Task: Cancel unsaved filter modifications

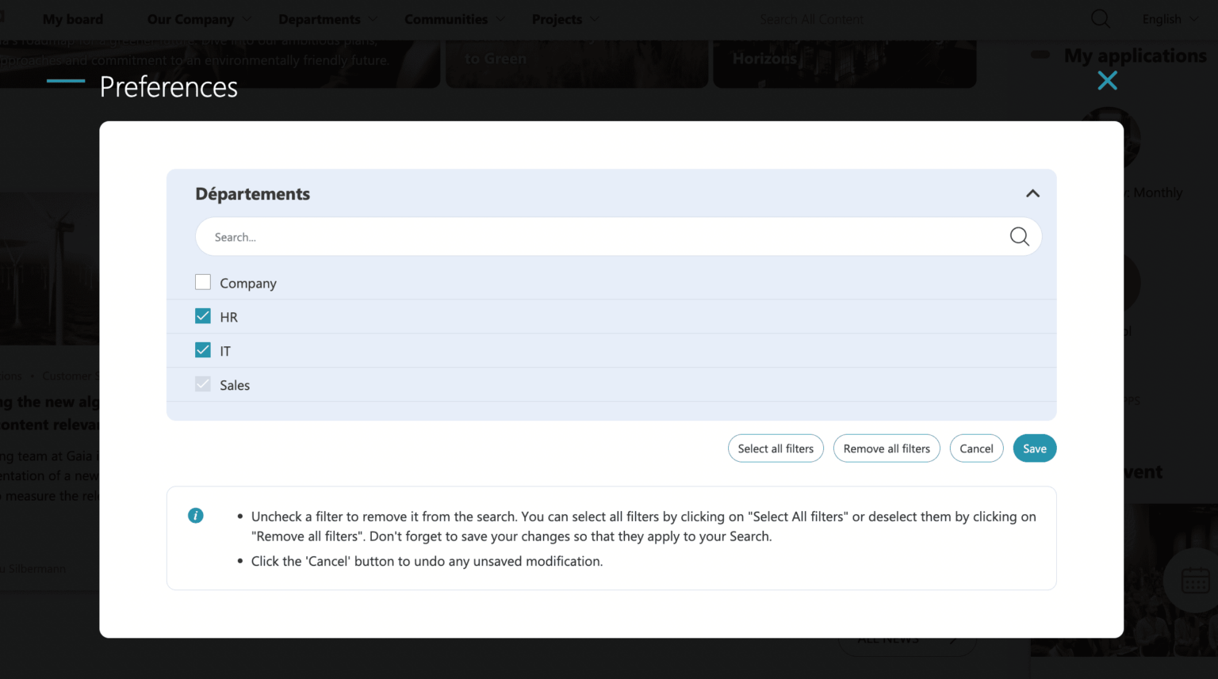Action: tap(976, 448)
